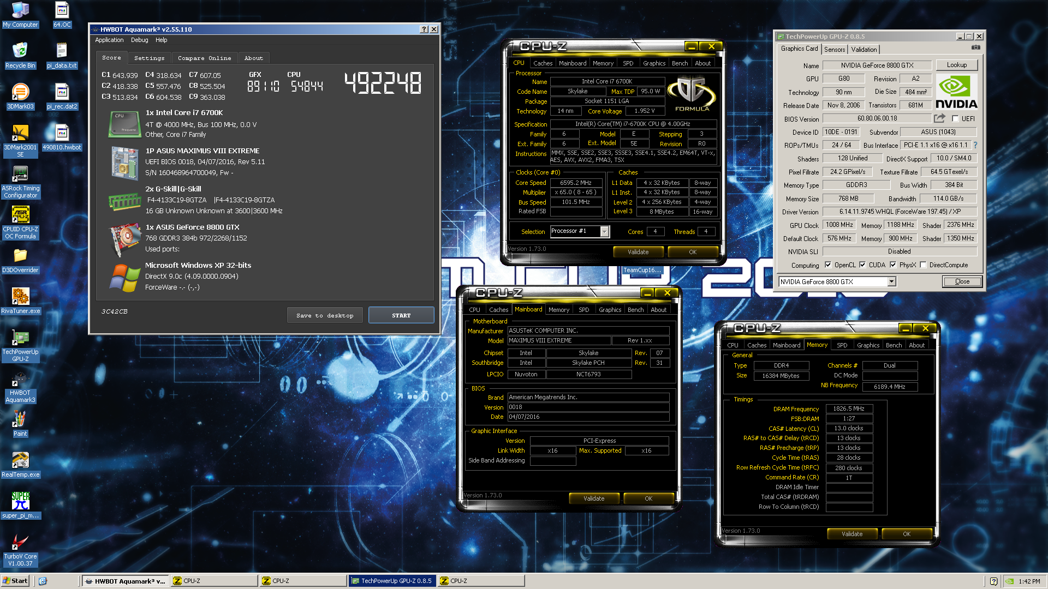This screenshot has width=1048, height=589.
Task: Click Close button in GPU-Z
Action: [962, 281]
